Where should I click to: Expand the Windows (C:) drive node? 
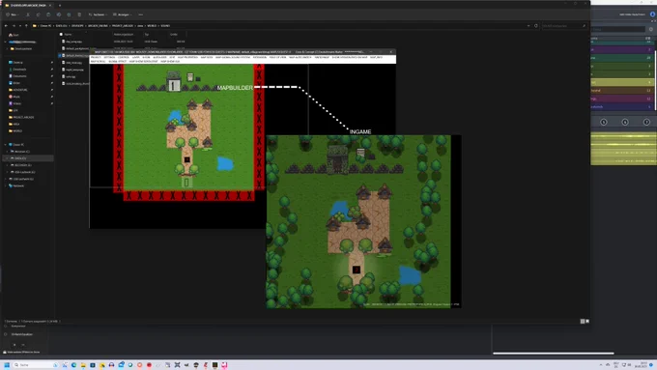[8, 152]
